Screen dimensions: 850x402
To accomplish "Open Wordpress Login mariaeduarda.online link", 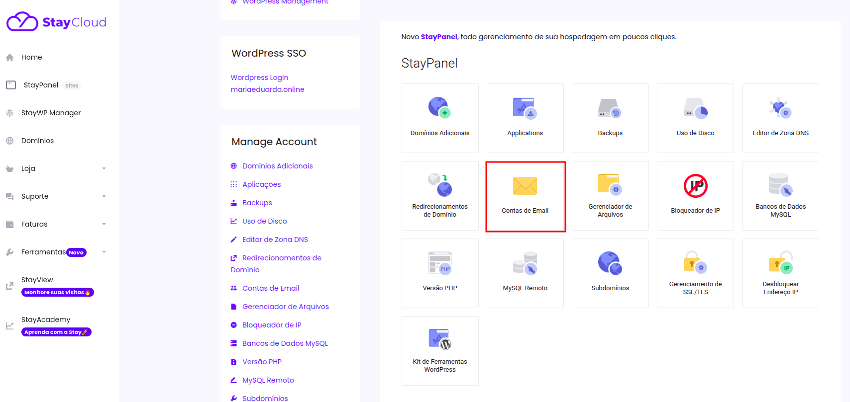I will tap(267, 83).
